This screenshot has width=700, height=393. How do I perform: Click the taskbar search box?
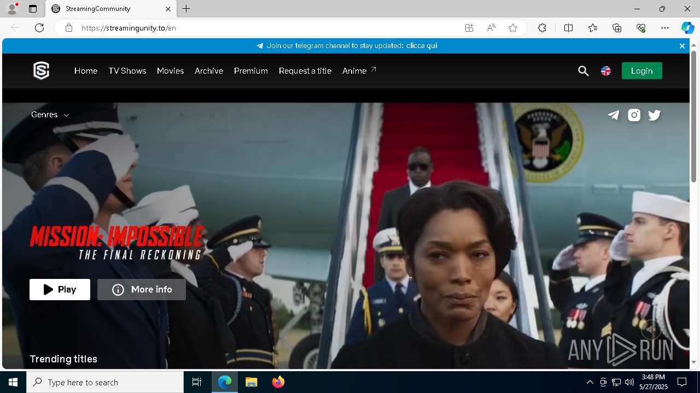pyautogui.click(x=105, y=382)
